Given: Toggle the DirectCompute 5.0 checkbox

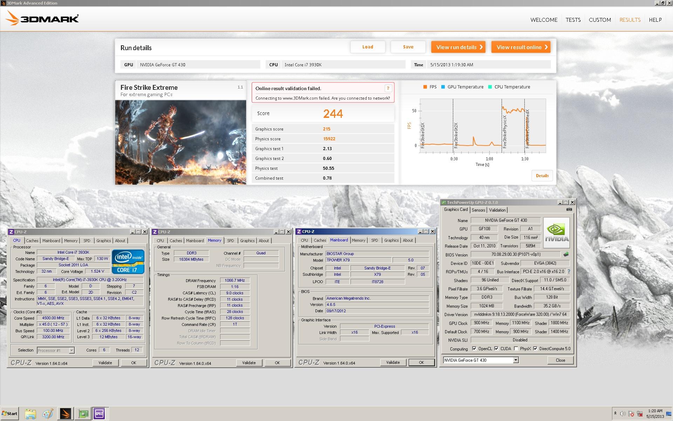Looking at the screenshot, I should tap(535, 348).
